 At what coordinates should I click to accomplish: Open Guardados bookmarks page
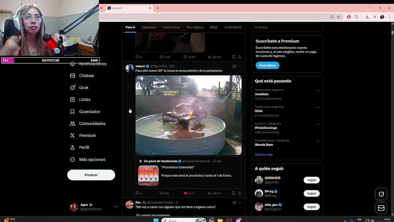[x=85, y=112]
